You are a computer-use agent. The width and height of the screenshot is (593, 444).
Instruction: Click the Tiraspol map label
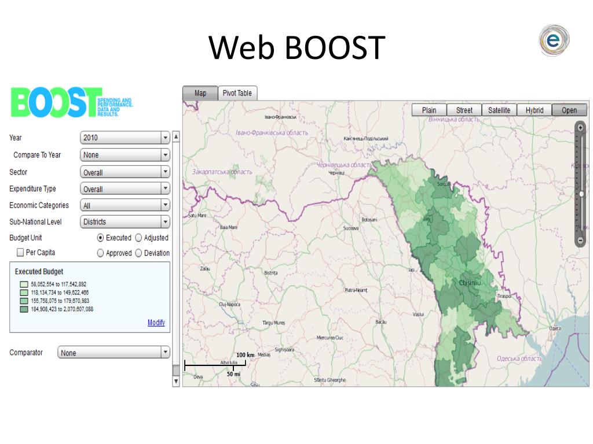(x=504, y=296)
